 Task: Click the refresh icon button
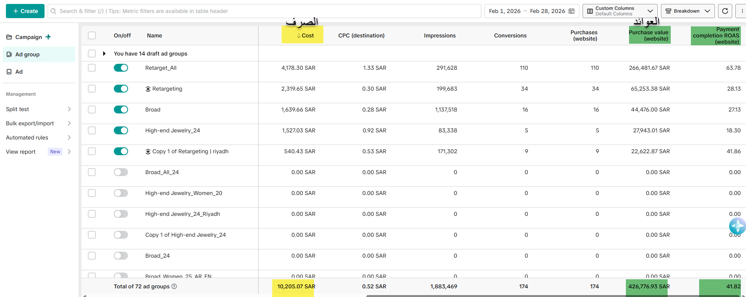725,11
